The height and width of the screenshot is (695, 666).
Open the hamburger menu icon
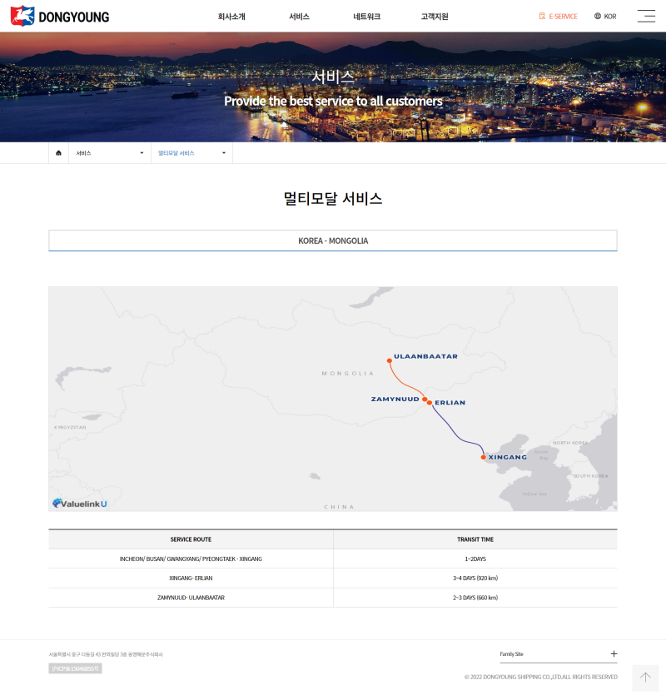pos(646,16)
